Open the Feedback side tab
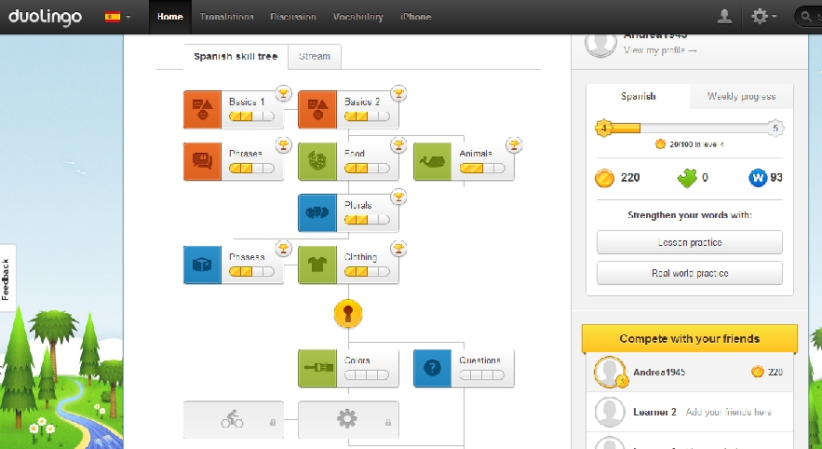This screenshot has width=822, height=449. pyautogui.click(x=7, y=278)
